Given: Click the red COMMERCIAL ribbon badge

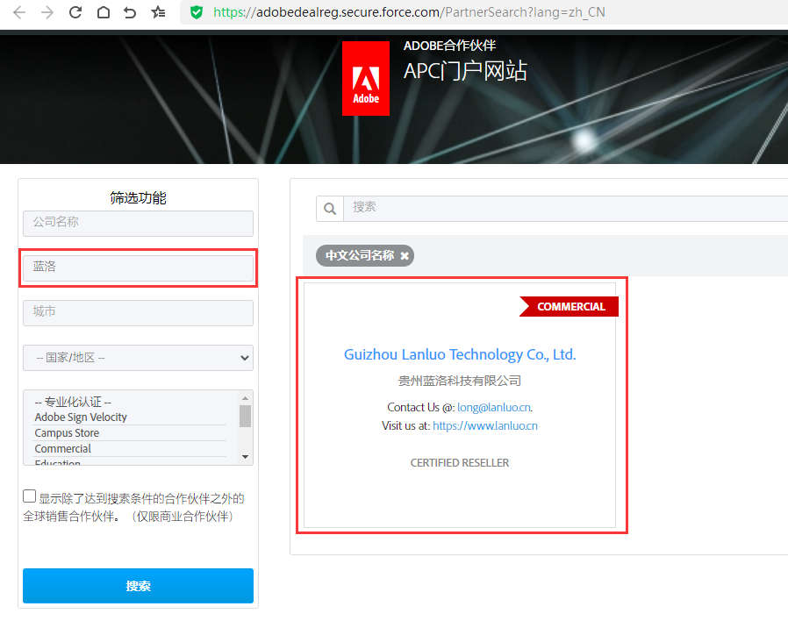Looking at the screenshot, I should [569, 306].
